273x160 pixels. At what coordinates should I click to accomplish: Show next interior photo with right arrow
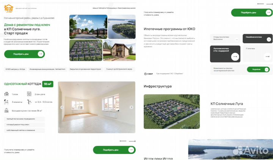click(x=132, y=107)
